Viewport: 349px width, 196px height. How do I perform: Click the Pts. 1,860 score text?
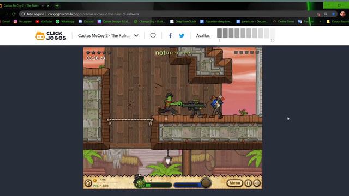(x=100, y=186)
